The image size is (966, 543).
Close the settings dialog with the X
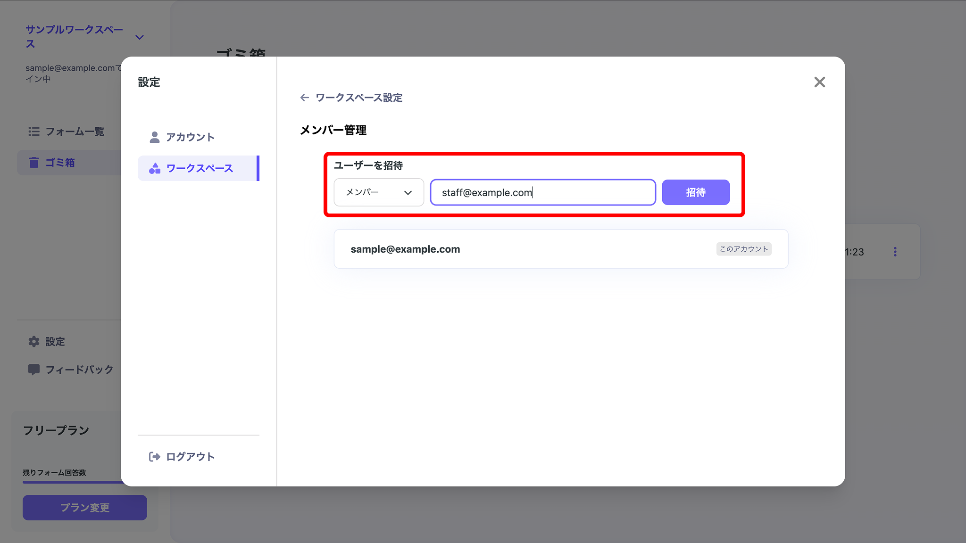[819, 82]
